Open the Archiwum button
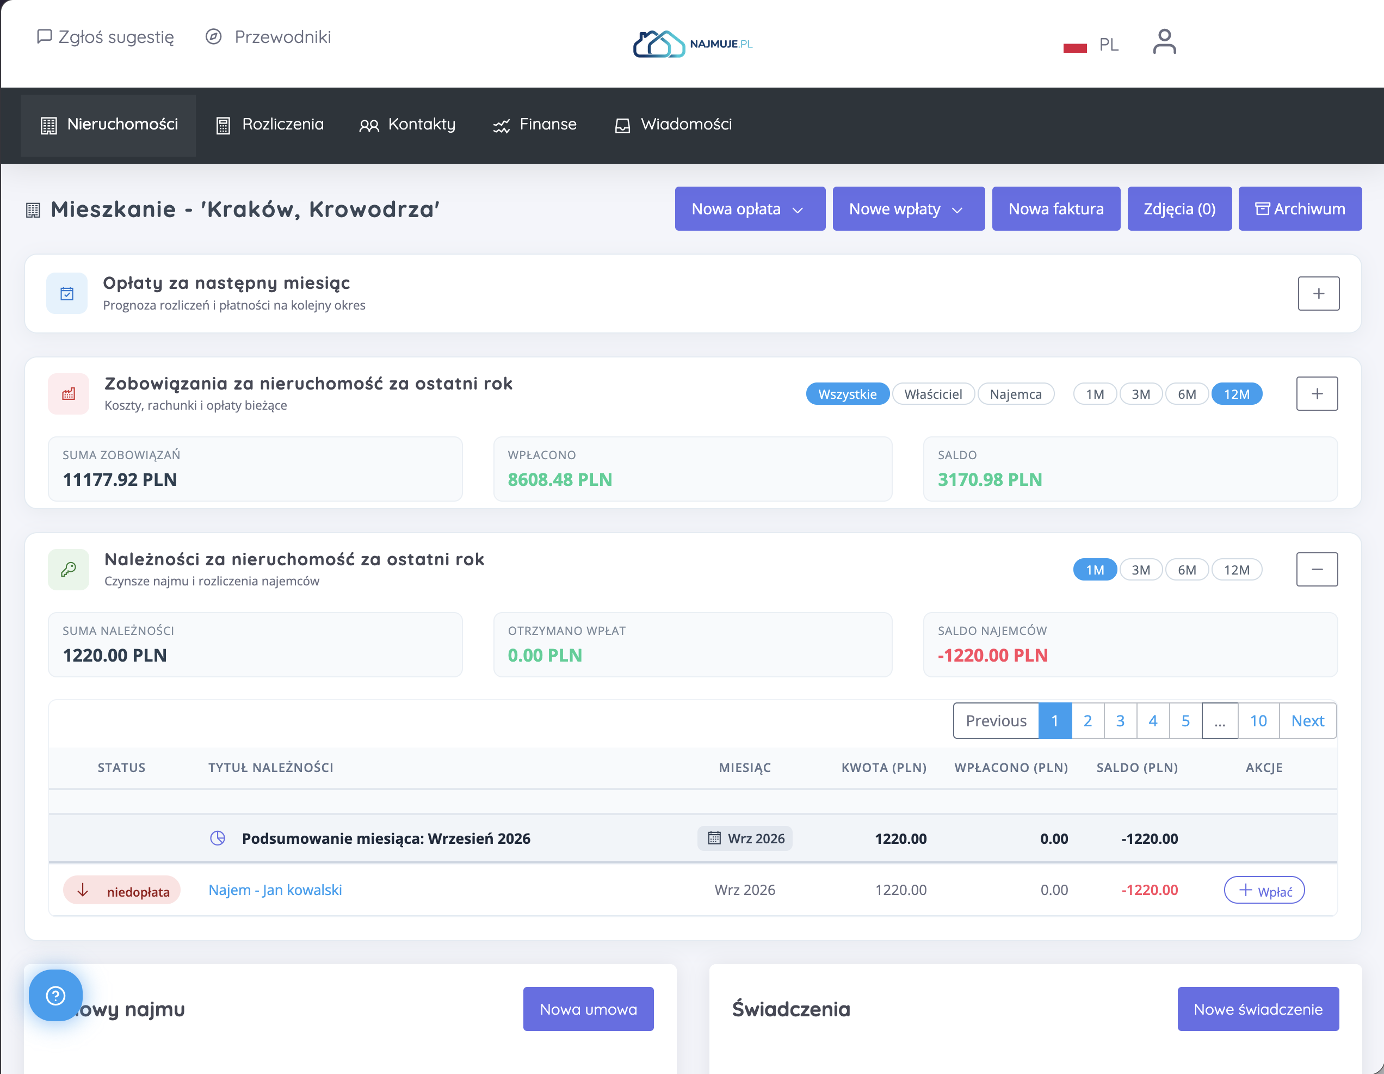This screenshot has width=1384, height=1074. click(x=1300, y=208)
